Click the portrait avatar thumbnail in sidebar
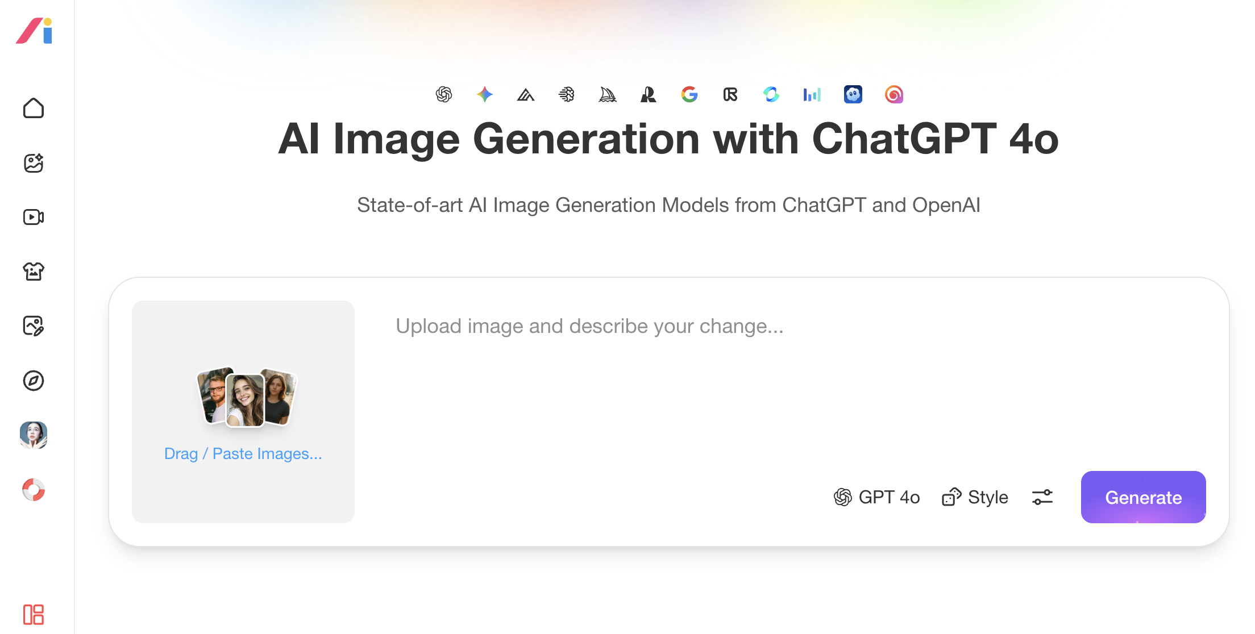 (34, 435)
